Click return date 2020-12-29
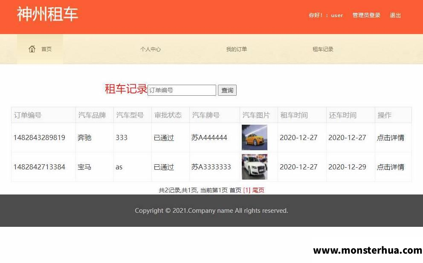The width and height of the screenshot is (423, 263). (x=347, y=167)
